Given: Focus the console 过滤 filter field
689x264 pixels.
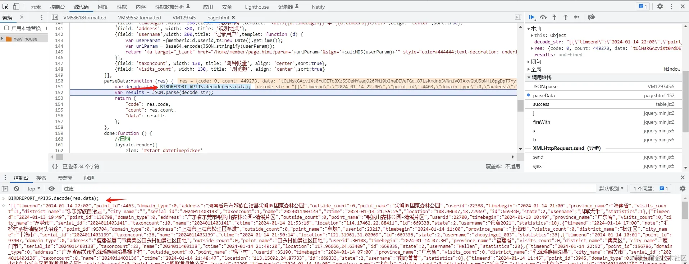Looking at the screenshot, I should pos(328,189).
